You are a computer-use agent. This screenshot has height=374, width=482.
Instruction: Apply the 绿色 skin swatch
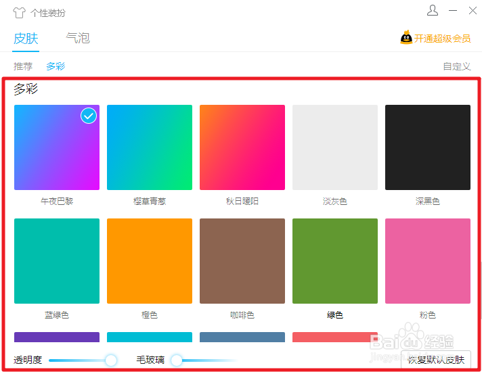click(335, 261)
